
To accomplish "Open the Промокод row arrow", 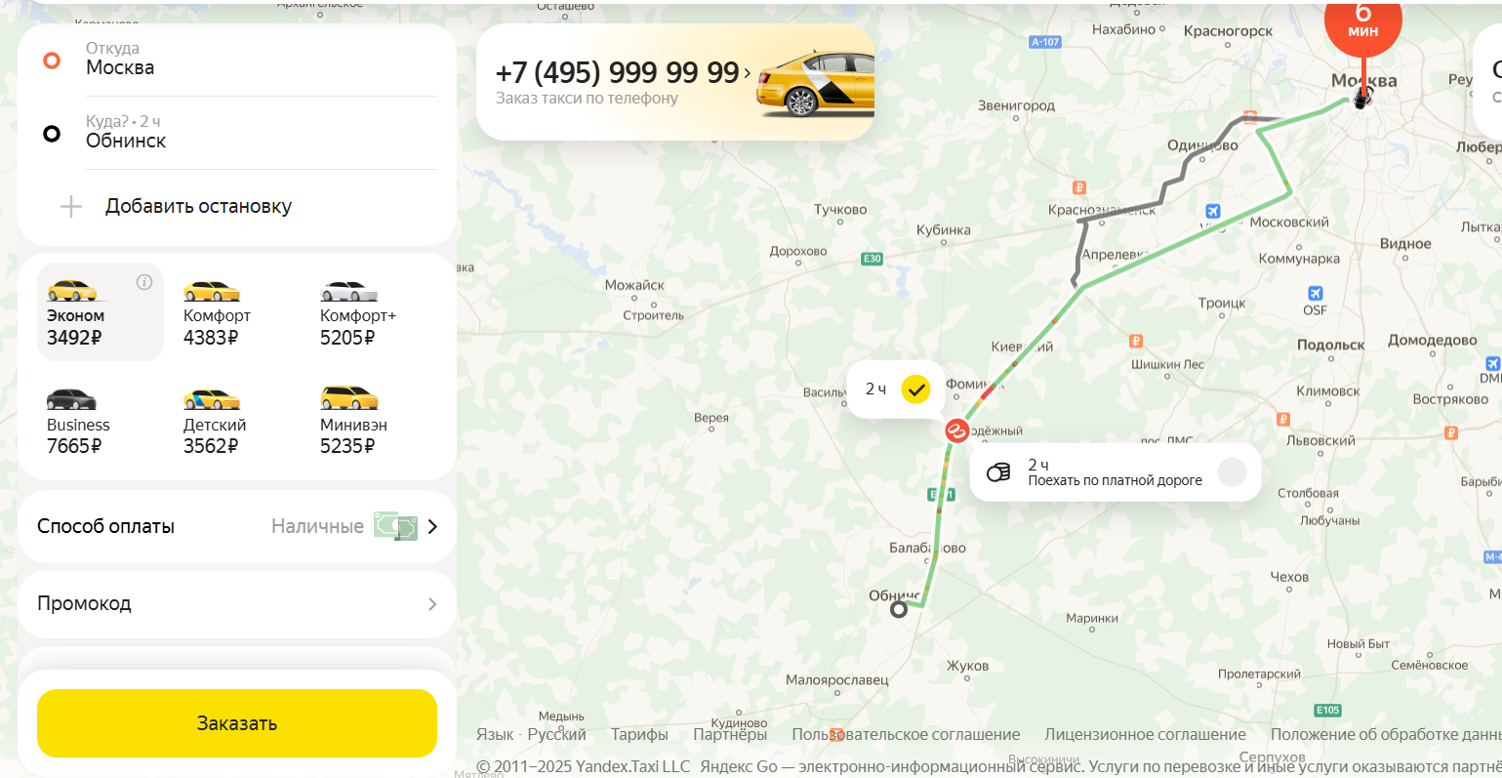I will (432, 604).
